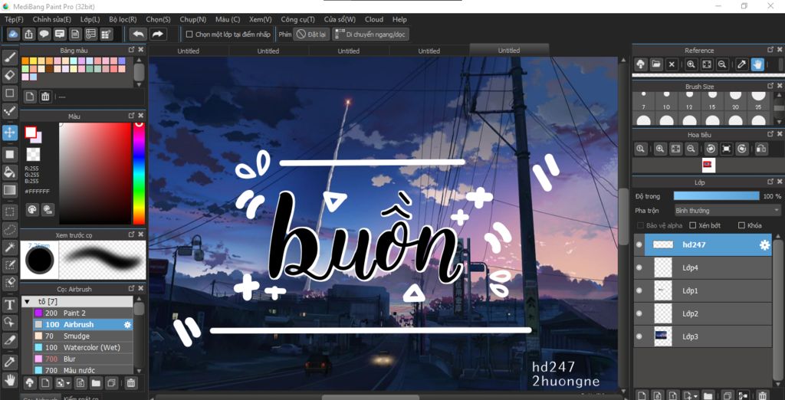This screenshot has width=785, height=400.
Task: Undock the Lớp panel with its float icon
Action: pyautogui.click(x=770, y=182)
